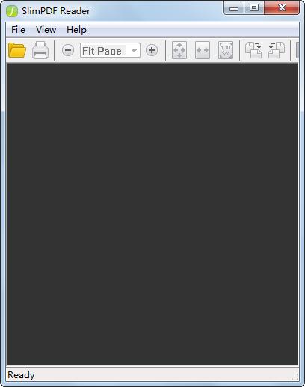Screen dimensions: 305x387
Task: Select the fit width horizontal arrows icon
Action: click(203, 50)
